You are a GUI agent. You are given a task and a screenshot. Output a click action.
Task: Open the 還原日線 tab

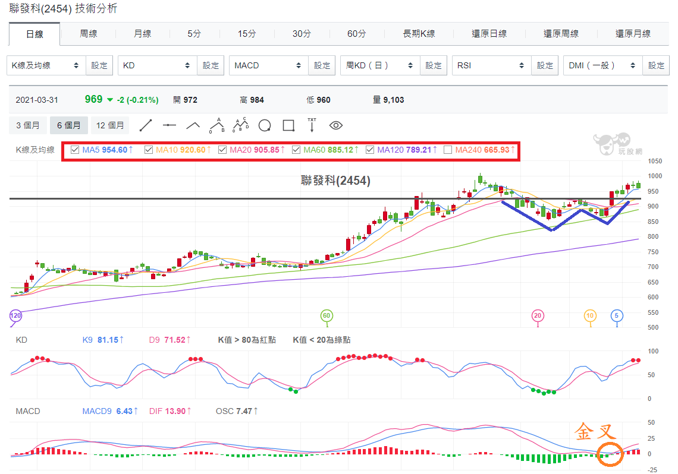click(489, 34)
